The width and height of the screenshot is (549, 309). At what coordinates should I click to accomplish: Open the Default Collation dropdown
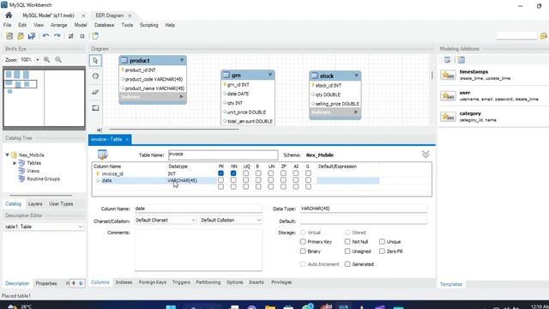(231, 220)
